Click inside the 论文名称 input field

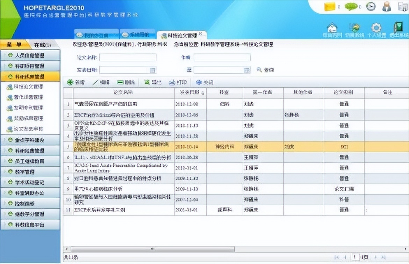click(x=127, y=57)
